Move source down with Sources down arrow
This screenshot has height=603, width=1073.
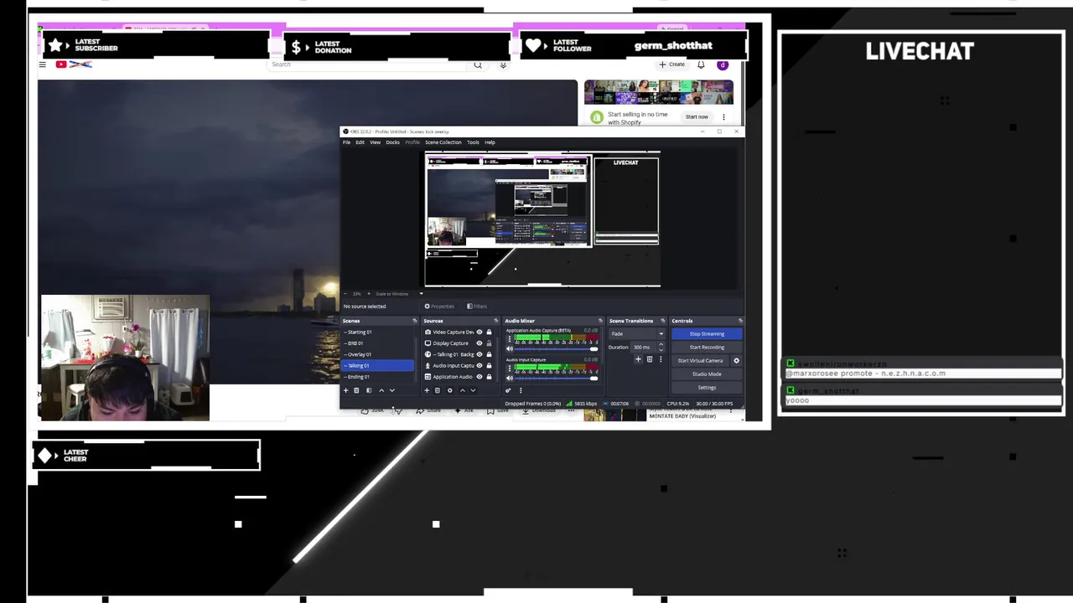click(x=473, y=390)
